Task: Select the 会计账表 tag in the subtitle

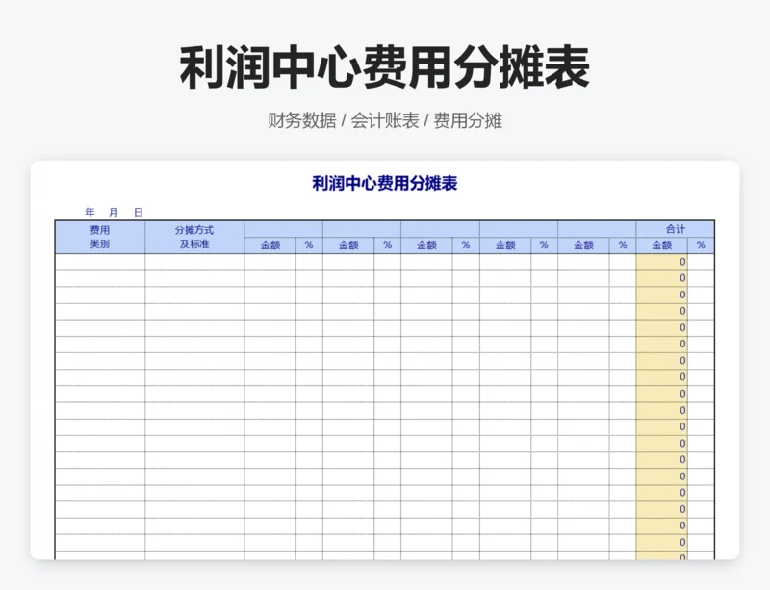Action: click(x=384, y=120)
